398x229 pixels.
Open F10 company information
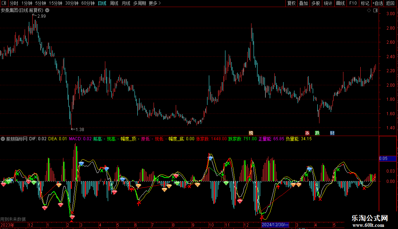[x=353, y=3]
